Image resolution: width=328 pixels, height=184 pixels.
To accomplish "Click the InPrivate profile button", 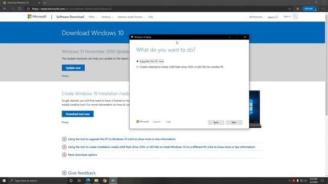I will point(311,9).
